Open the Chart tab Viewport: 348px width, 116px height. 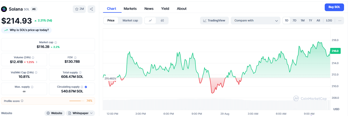pos(111,8)
